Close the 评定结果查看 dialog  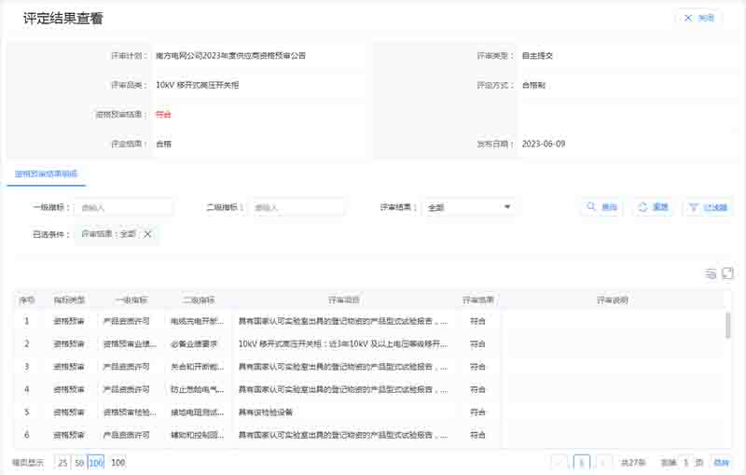(x=698, y=18)
